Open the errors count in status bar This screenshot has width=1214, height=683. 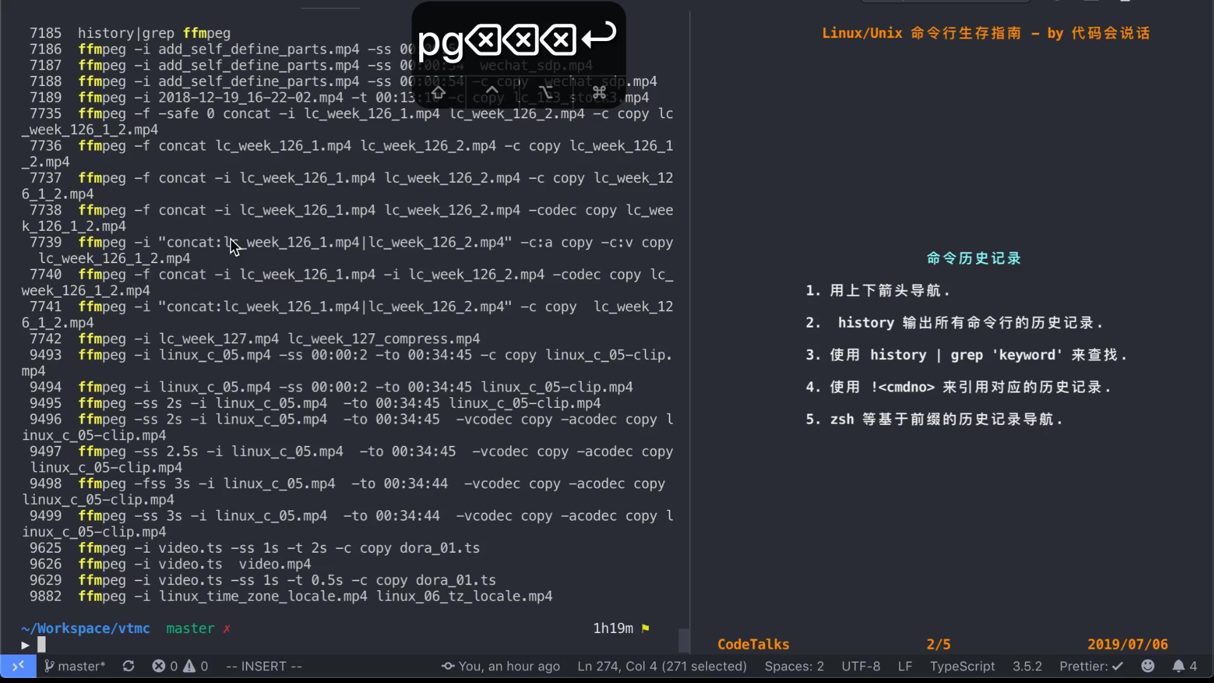coord(165,666)
